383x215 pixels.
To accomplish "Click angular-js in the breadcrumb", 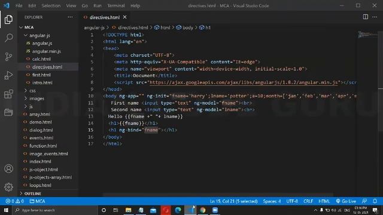I will (x=95, y=27).
